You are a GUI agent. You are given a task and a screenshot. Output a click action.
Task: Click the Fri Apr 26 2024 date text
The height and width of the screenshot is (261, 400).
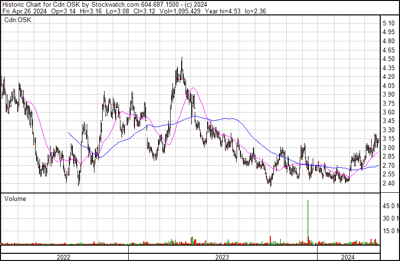tap(25, 11)
